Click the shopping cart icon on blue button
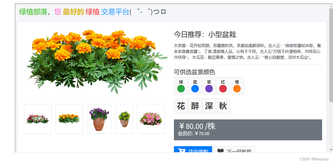333x164 pixels. click(x=181, y=150)
